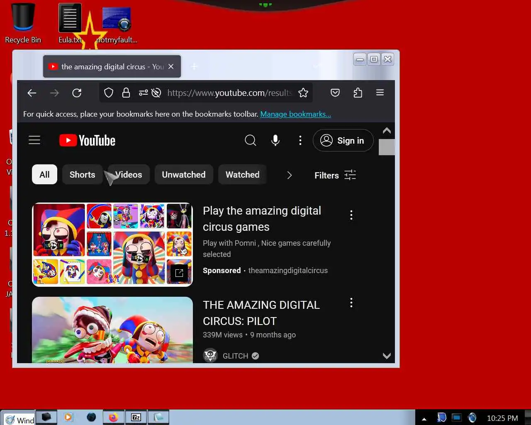
Task: Open the YouTube guide hamburger menu
Action: tap(34, 140)
